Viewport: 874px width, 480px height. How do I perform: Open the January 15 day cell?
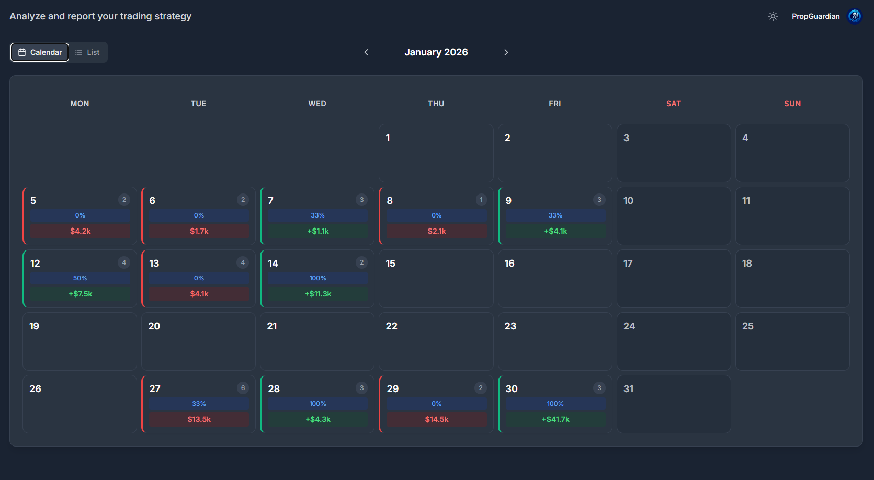[436, 279]
